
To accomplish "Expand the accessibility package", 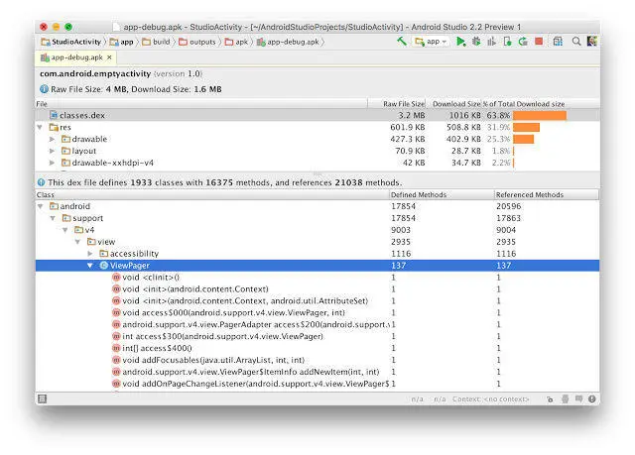I will click(90, 254).
